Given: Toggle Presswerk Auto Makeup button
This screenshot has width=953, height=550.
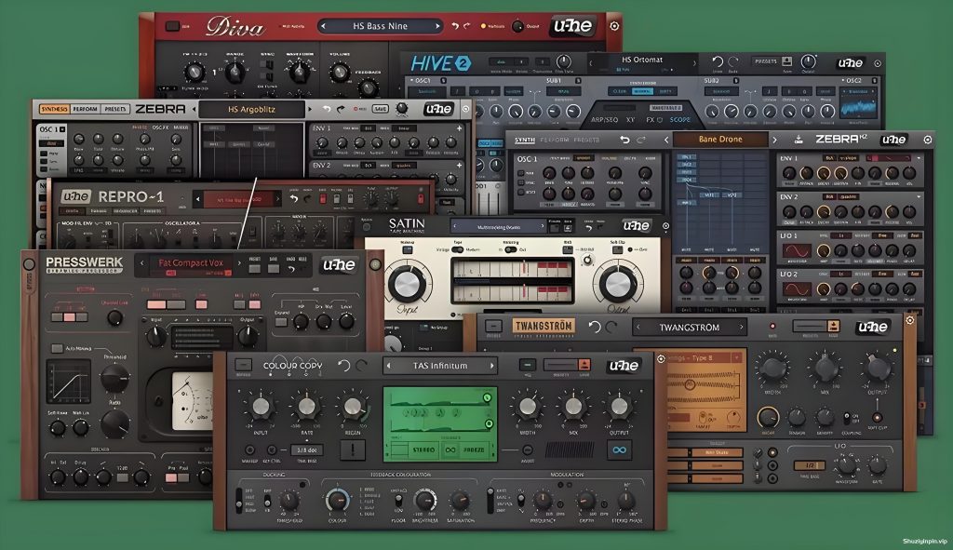Looking at the screenshot, I should coord(57,348).
